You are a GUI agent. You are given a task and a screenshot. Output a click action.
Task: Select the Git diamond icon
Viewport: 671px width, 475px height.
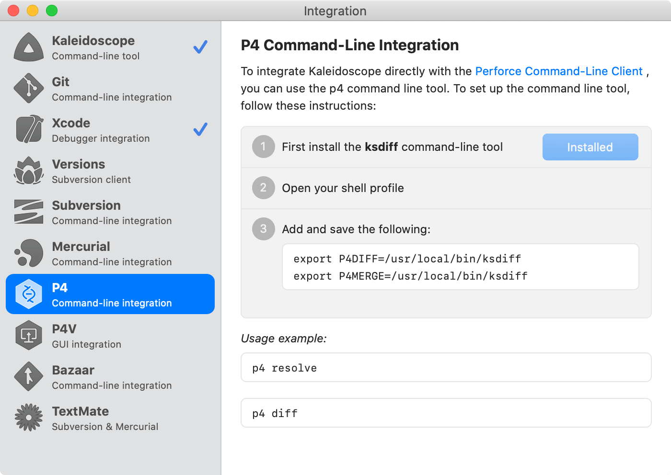(x=29, y=89)
